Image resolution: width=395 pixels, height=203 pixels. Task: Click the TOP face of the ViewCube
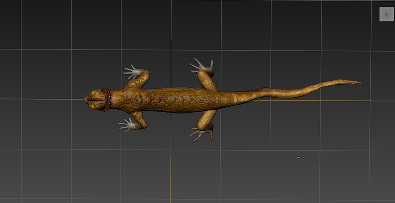[387, 14]
